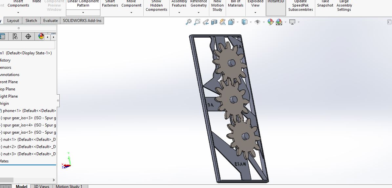Expand the Display Style dropdown arrow
Image resolution: width=392 pixels, height=188 pixels.
point(251,22)
